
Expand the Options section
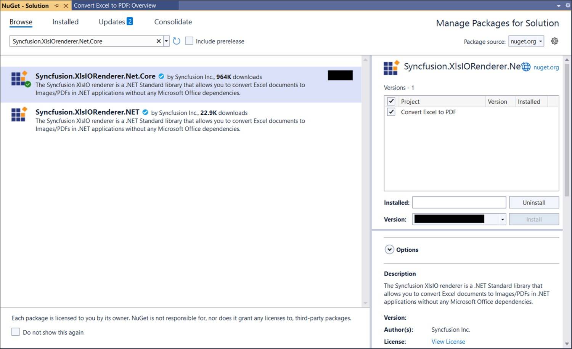tap(389, 250)
